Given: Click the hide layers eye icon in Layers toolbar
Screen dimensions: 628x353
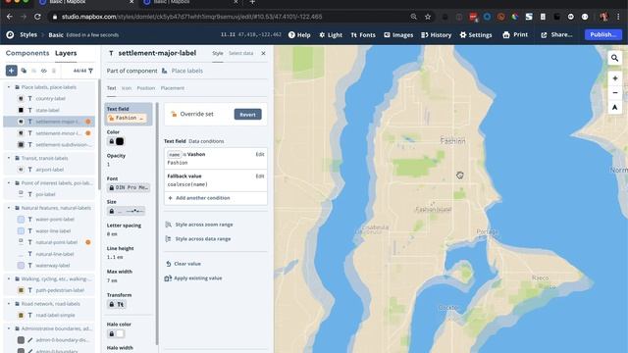Looking at the screenshot, I should click(43, 71).
